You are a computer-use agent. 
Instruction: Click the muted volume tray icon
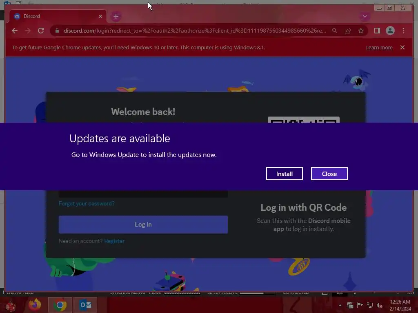[380, 305]
